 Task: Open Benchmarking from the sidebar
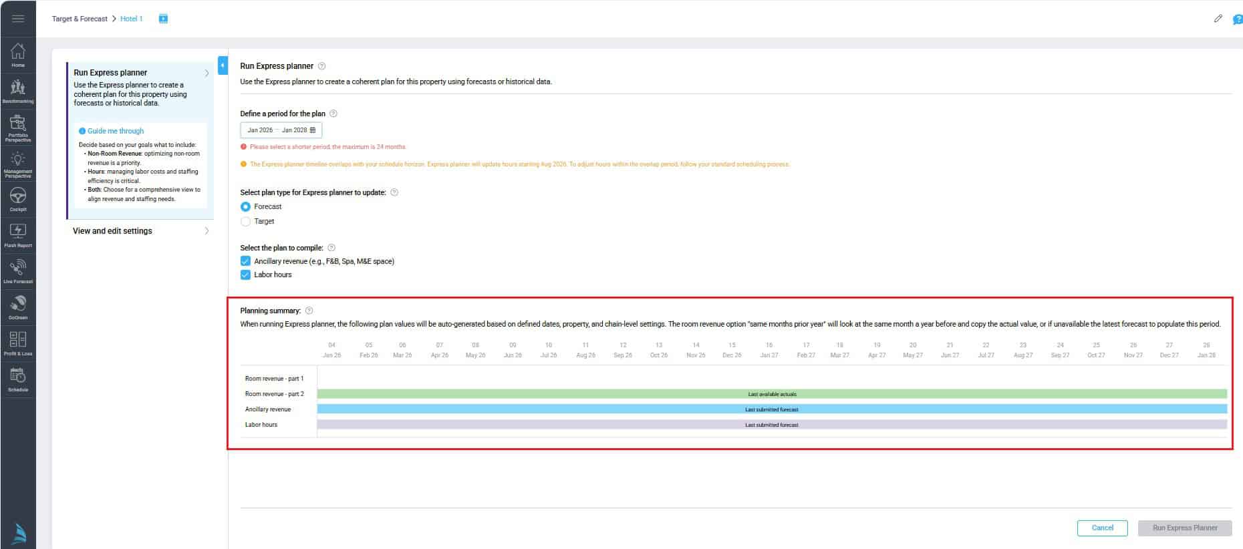click(18, 90)
